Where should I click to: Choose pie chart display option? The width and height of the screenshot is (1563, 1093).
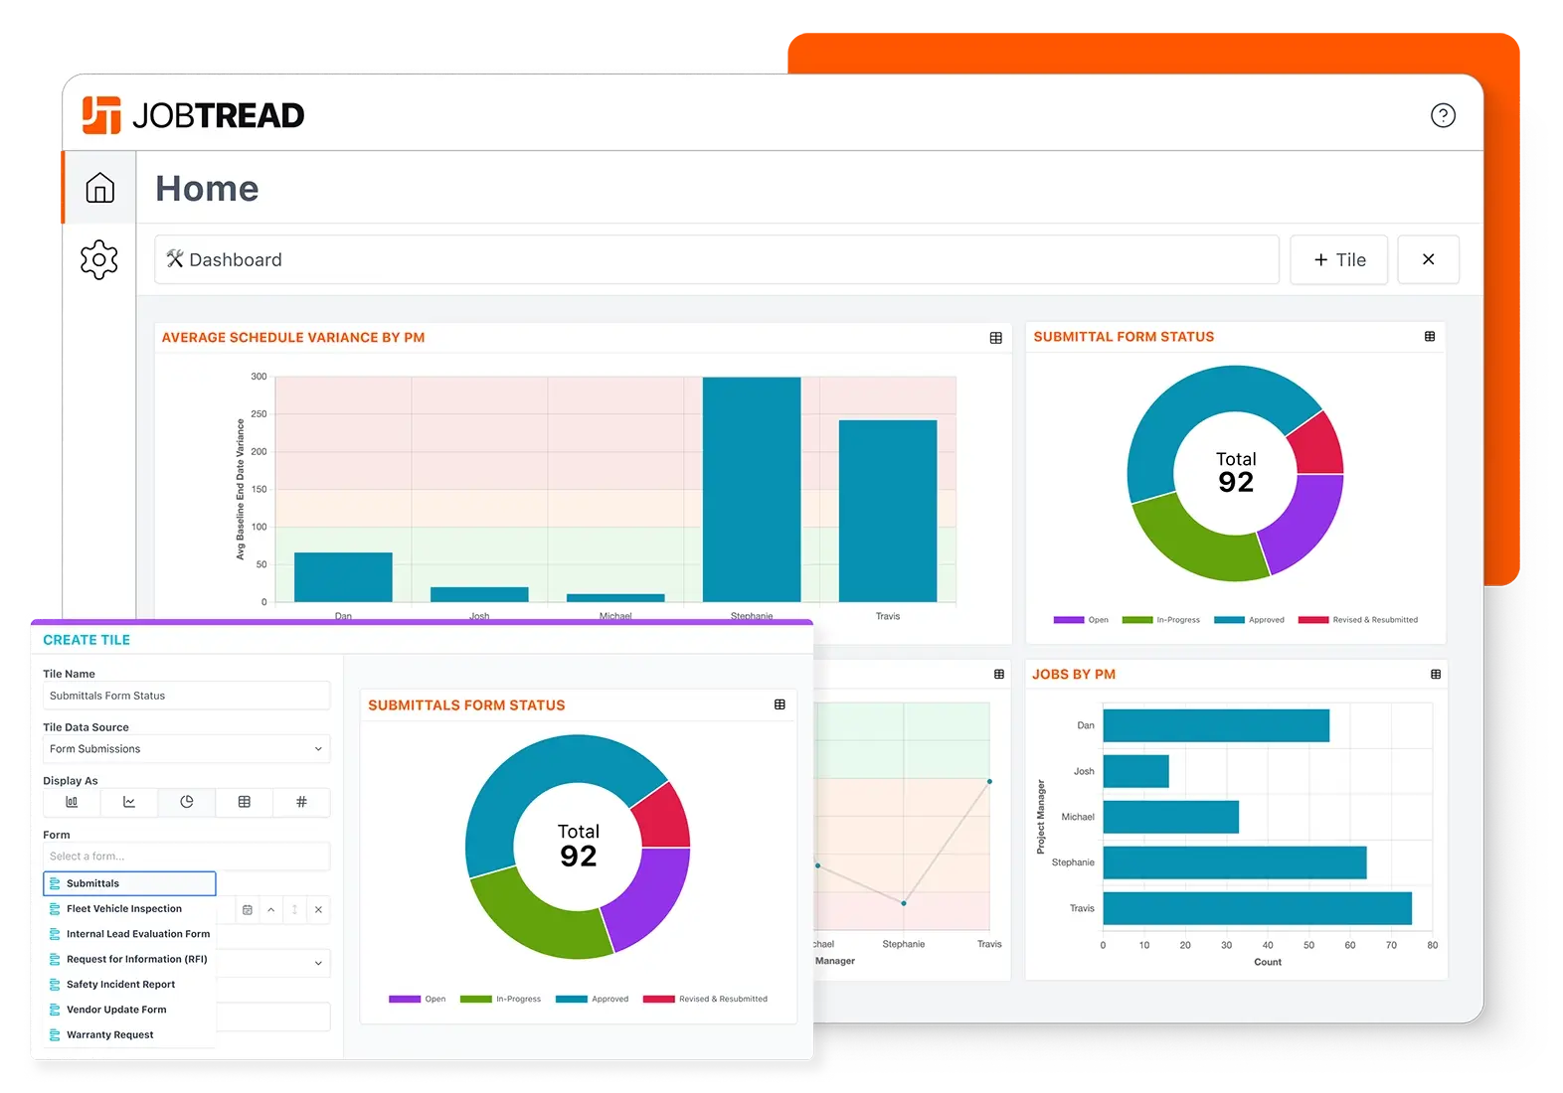click(187, 802)
